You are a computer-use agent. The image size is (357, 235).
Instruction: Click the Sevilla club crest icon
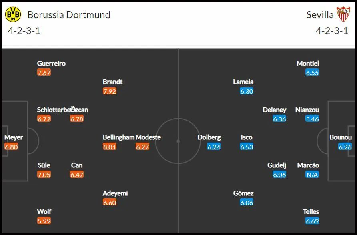(x=343, y=14)
